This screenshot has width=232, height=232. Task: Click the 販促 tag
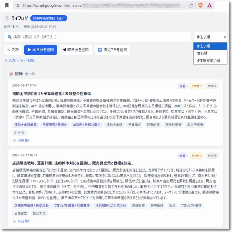[172, 205]
